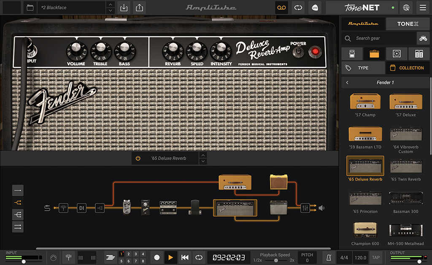Select the stompbox gear category icon
Image resolution: width=432 pixels, height=265 pixels.
click(x=351, y=54)
